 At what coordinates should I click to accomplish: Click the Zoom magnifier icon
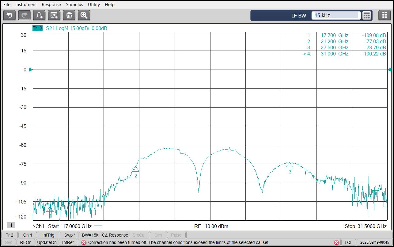[x=84, y=15]
